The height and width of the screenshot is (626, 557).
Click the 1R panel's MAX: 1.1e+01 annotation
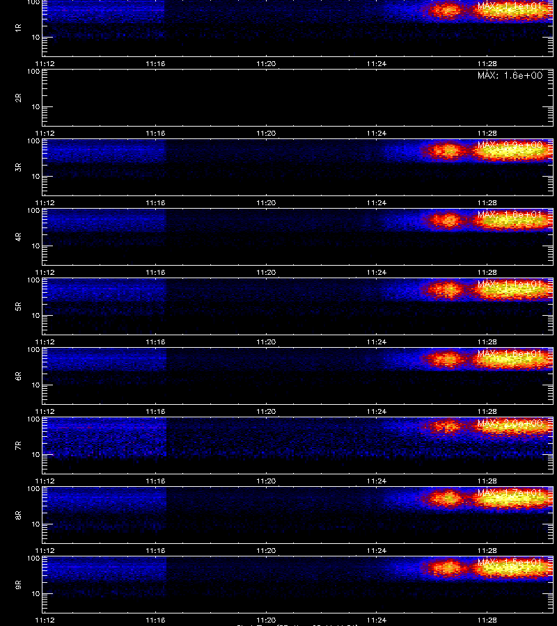pos(510,6)
